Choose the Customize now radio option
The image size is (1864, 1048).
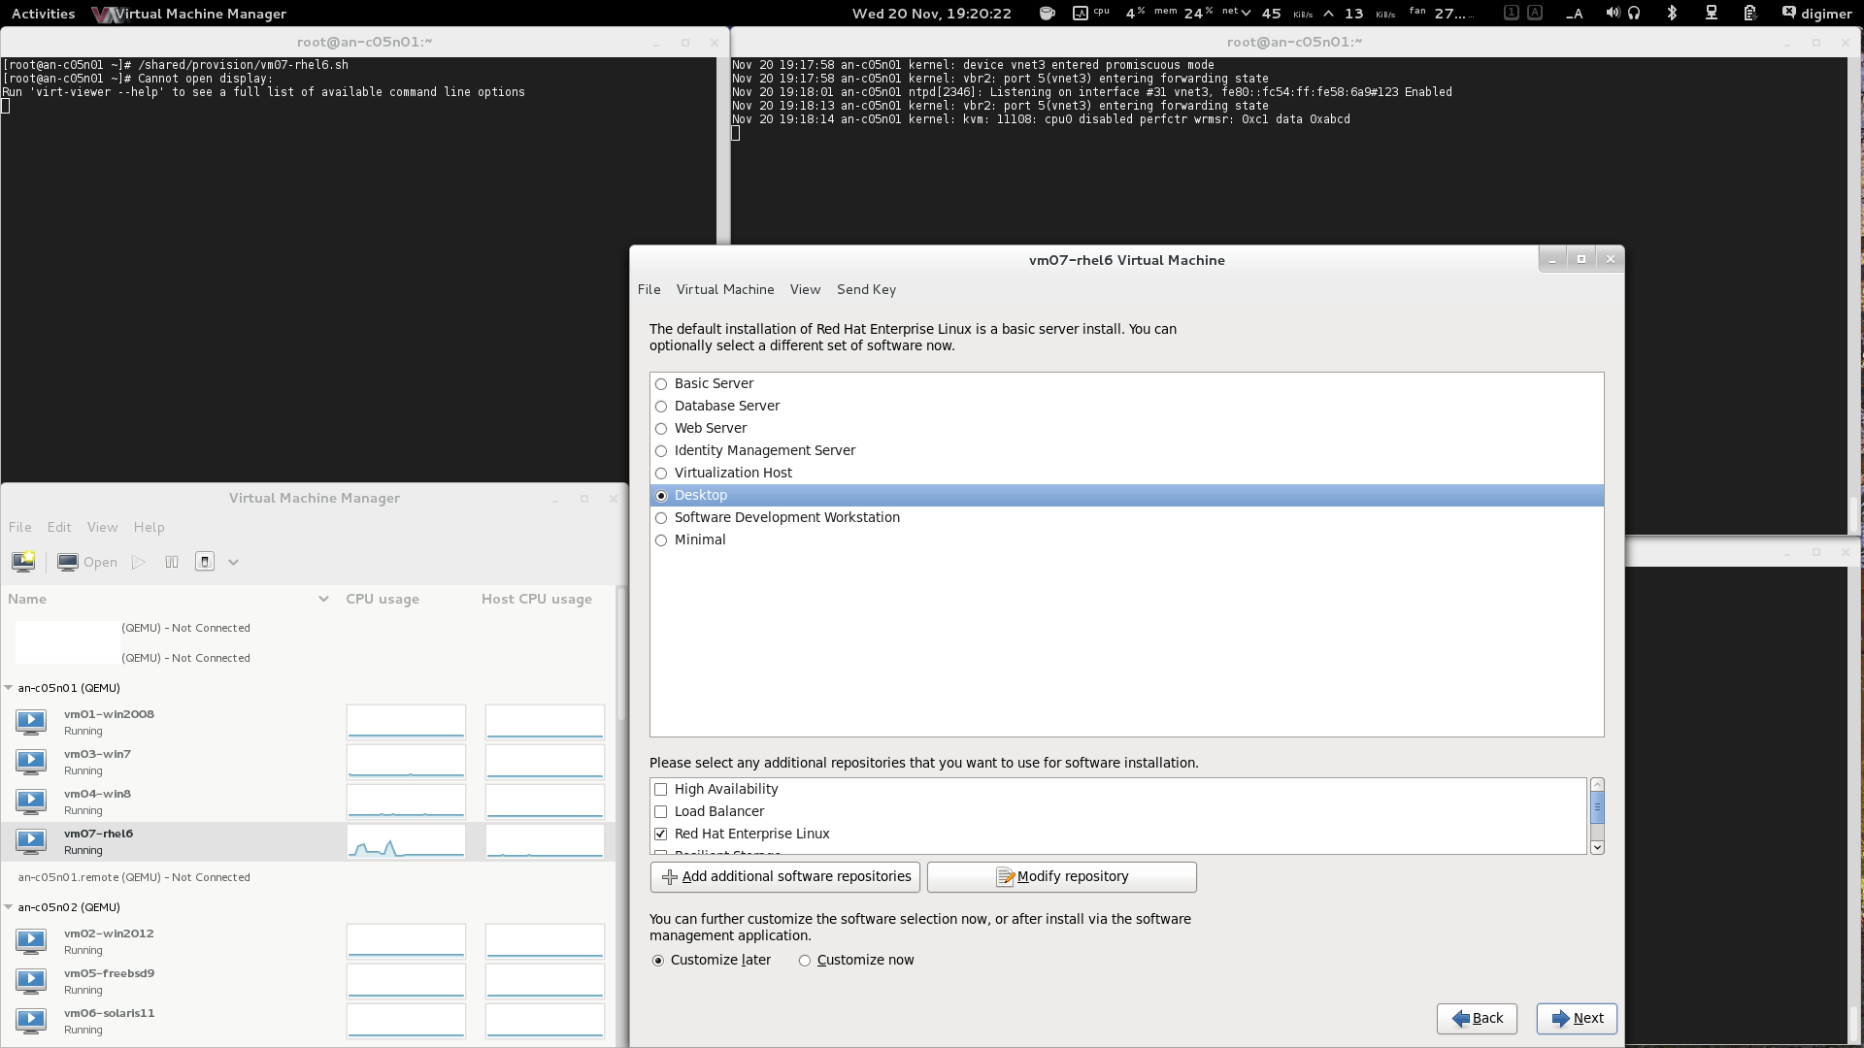804,961
